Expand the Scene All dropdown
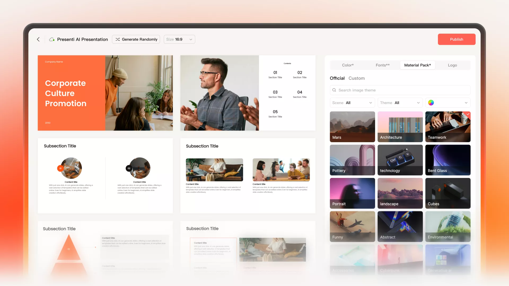This screenshot has width=509, height=286. click(x=352, y=103)
